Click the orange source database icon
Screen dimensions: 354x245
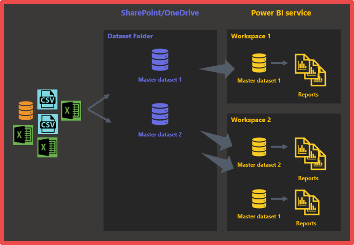click(26, 110)
